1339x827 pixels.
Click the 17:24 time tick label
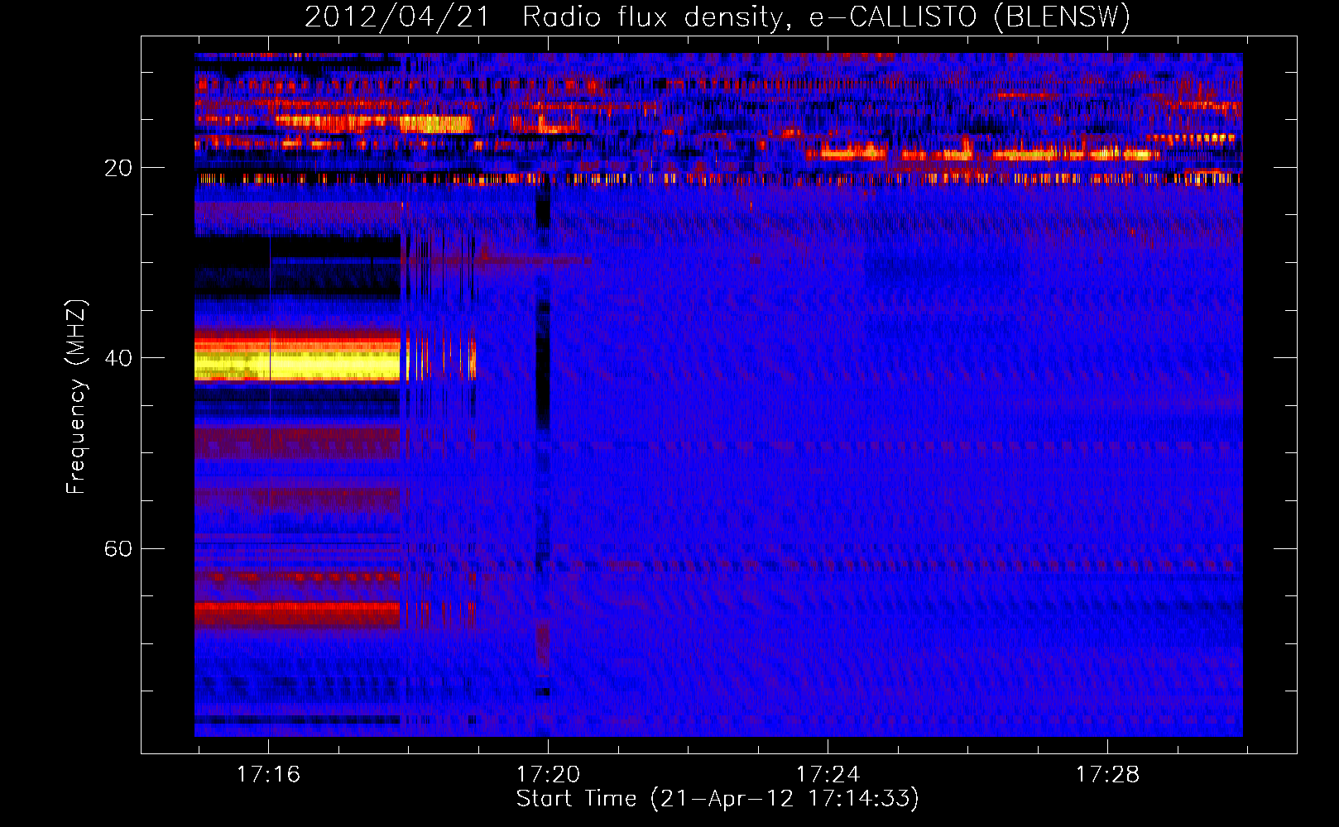(x=828, y=775)
